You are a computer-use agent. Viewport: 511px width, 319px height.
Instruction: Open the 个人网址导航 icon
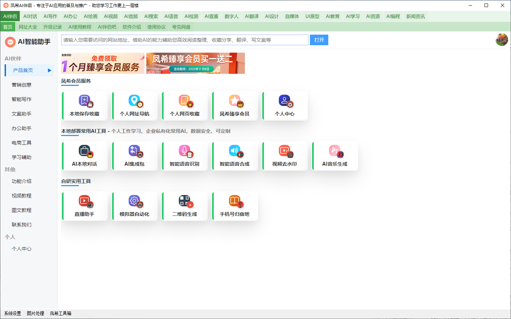[x=135, y=101]
